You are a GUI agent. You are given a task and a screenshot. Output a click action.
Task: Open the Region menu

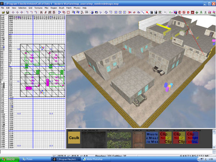tap(54, 8)
